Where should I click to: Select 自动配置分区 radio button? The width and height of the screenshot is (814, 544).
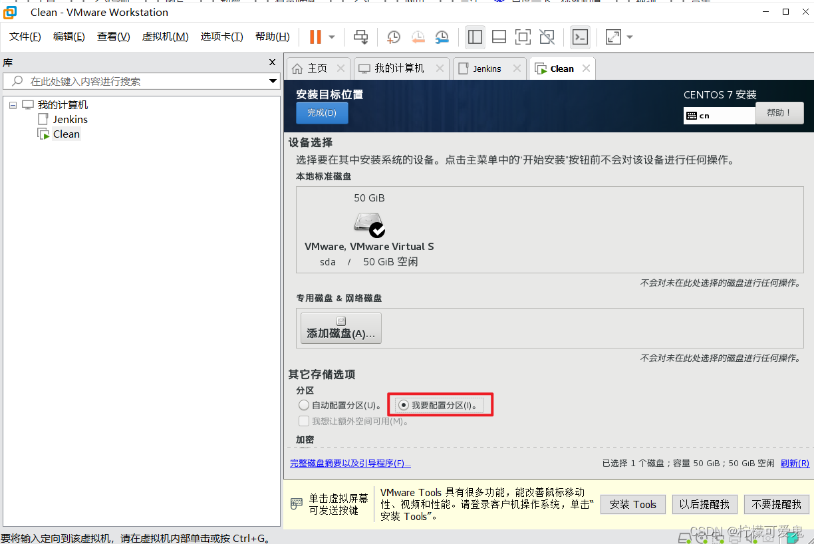pyautogui.click(x=304, y=405)
